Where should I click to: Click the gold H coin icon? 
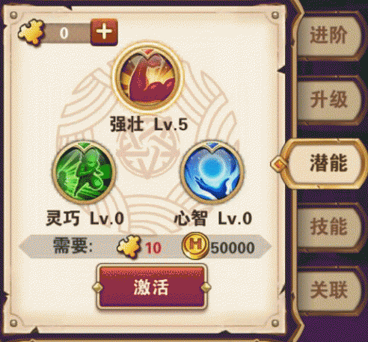pyautogui.click(x=195, y=246)
